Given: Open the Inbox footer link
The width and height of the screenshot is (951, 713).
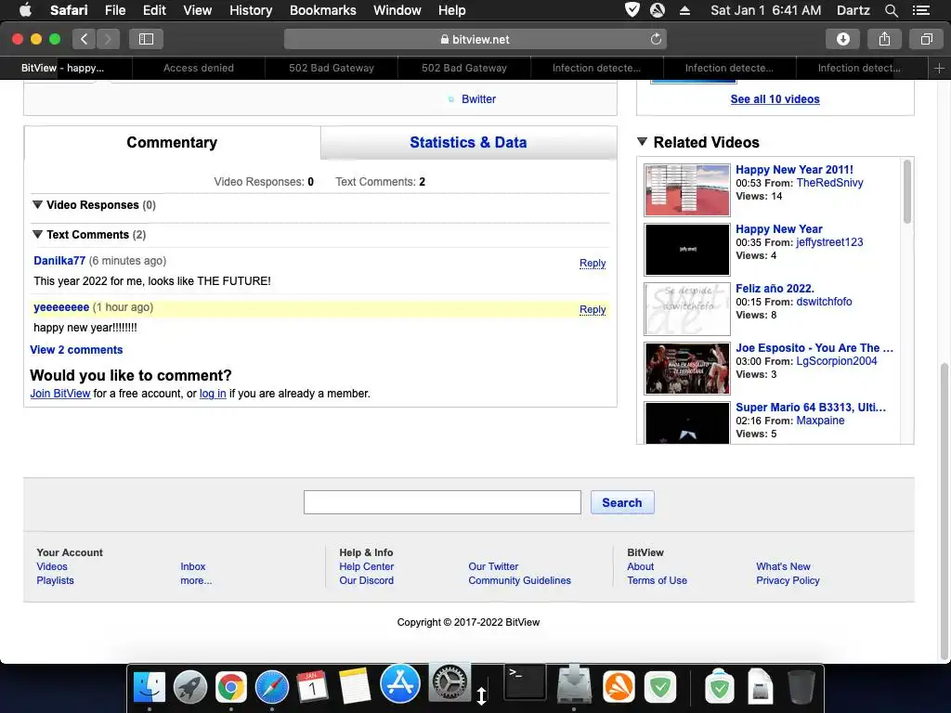Looking at the screenshot, I should coord(193,566).
